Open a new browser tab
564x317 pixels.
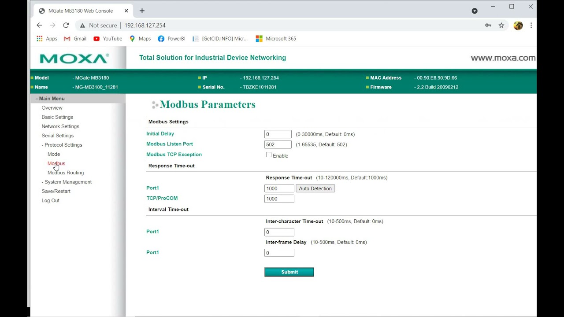[142, 11]
